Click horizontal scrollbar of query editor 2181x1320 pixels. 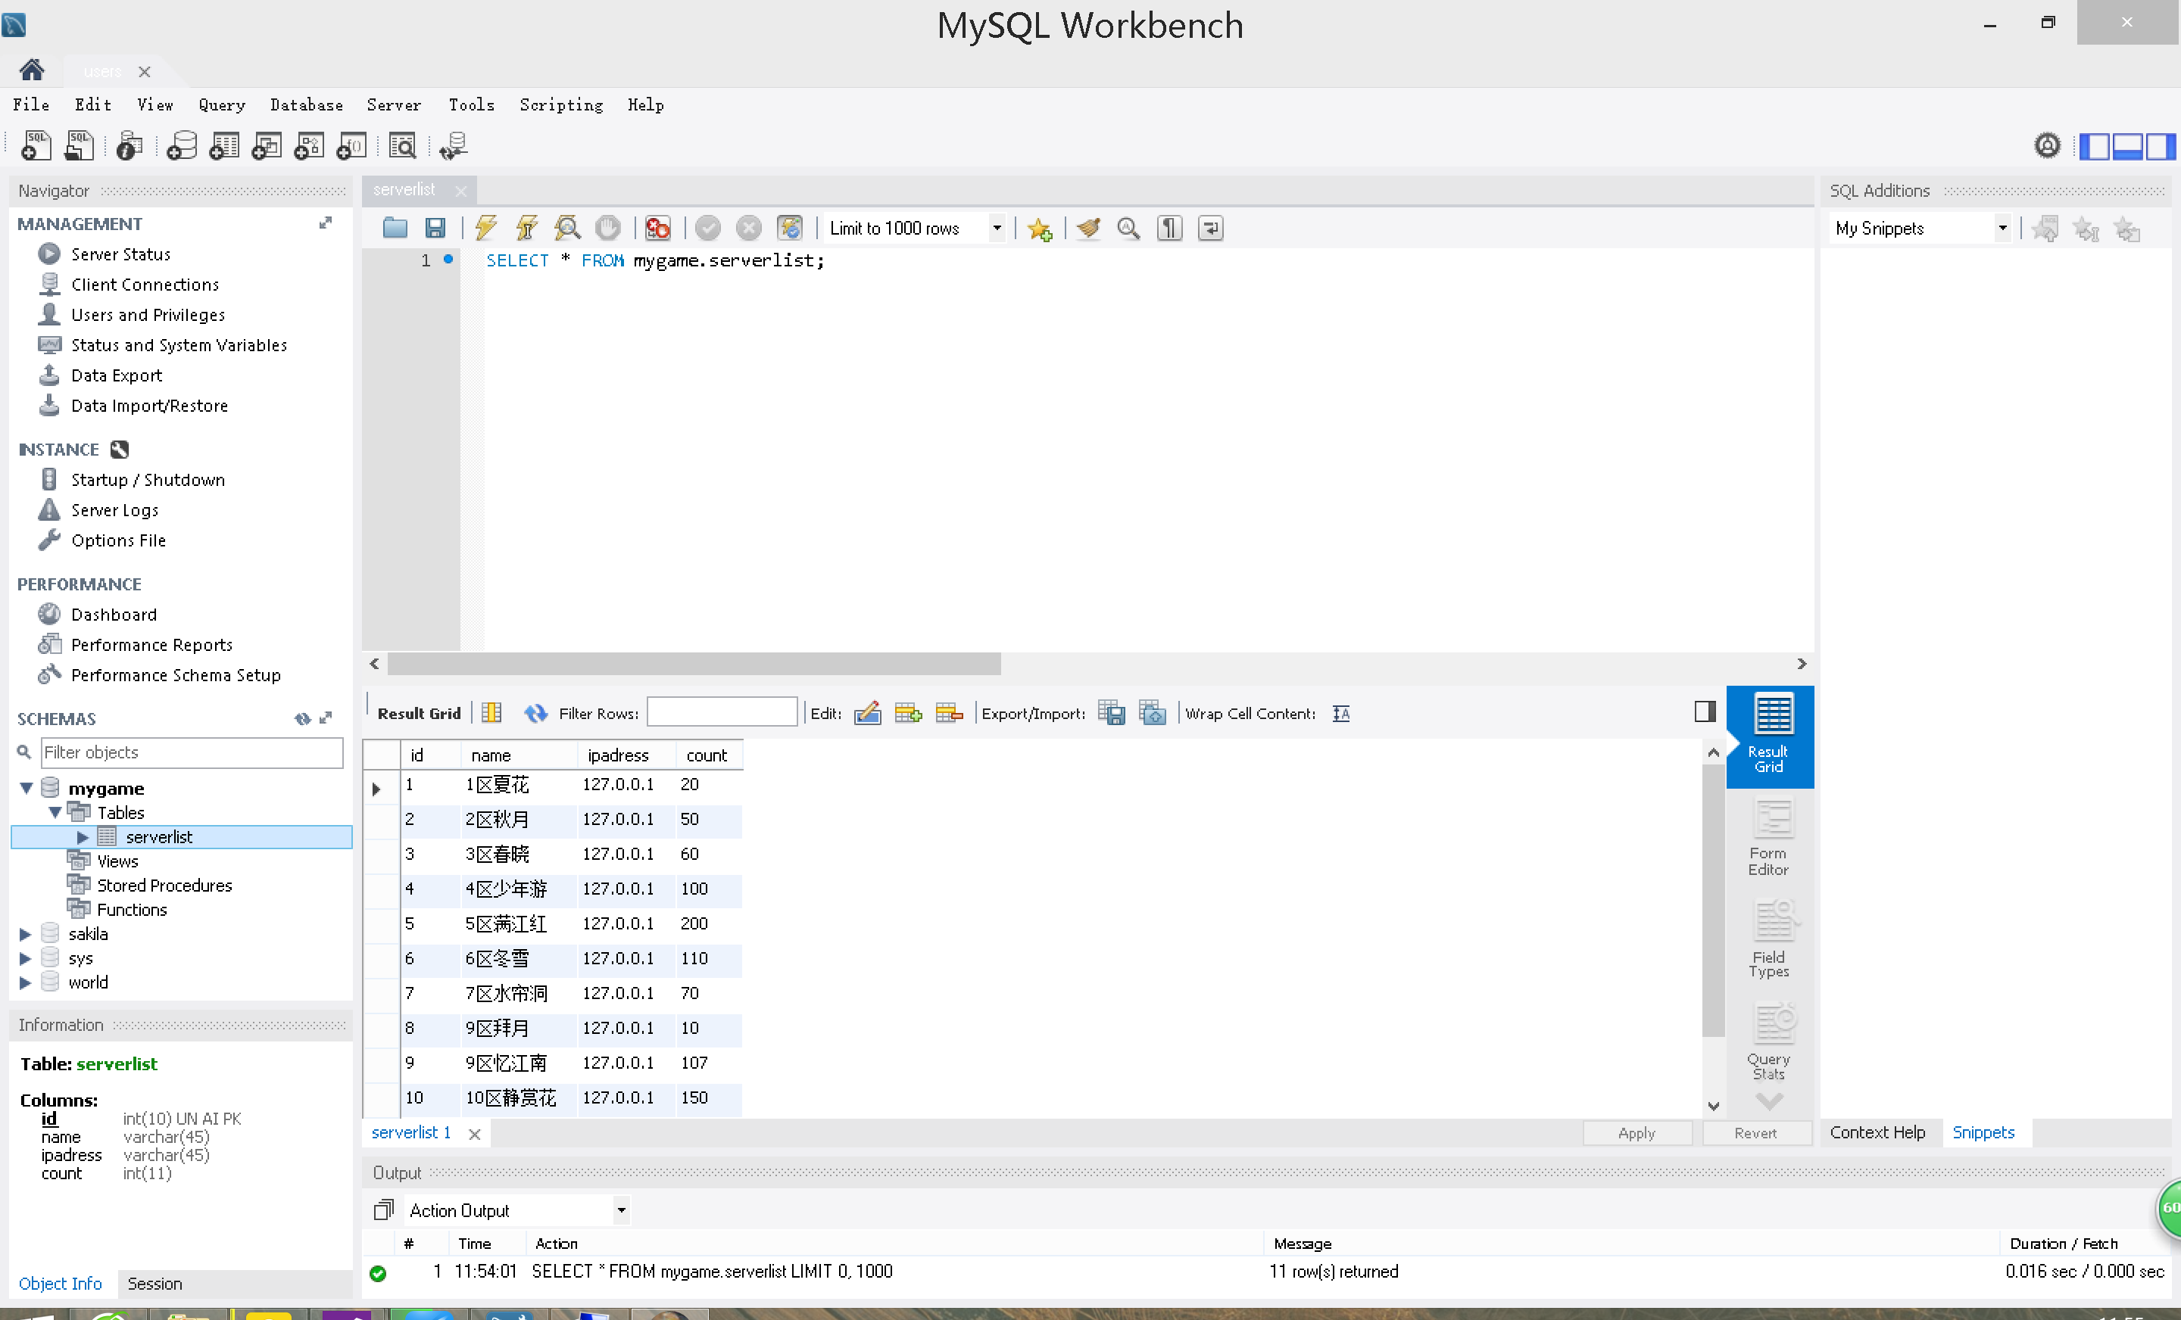click(694, 663)
